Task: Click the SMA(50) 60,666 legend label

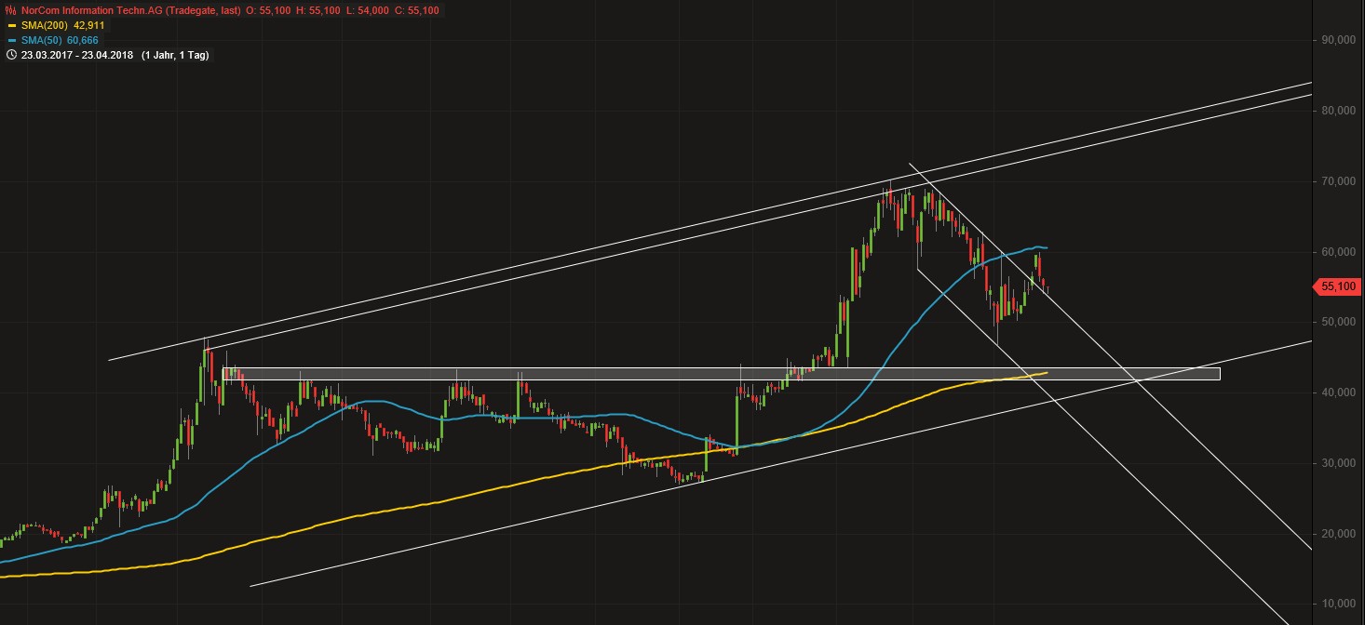Action: click(x=60, y=41)
